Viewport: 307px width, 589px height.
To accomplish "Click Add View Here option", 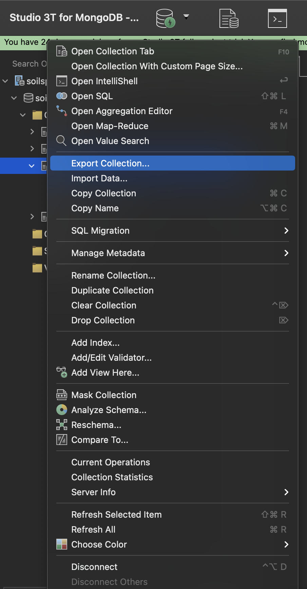I will 105,373.
